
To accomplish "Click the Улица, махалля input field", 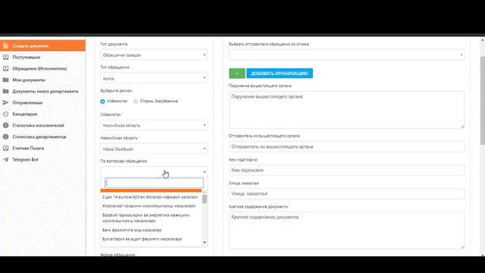I will coord(347,194).
